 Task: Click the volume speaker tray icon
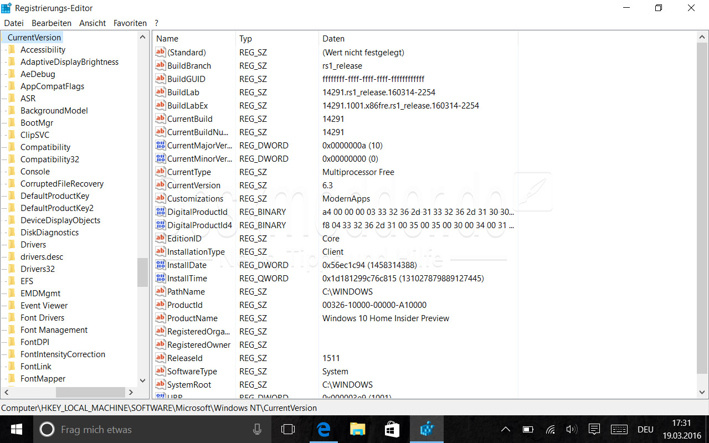[572, 429]
